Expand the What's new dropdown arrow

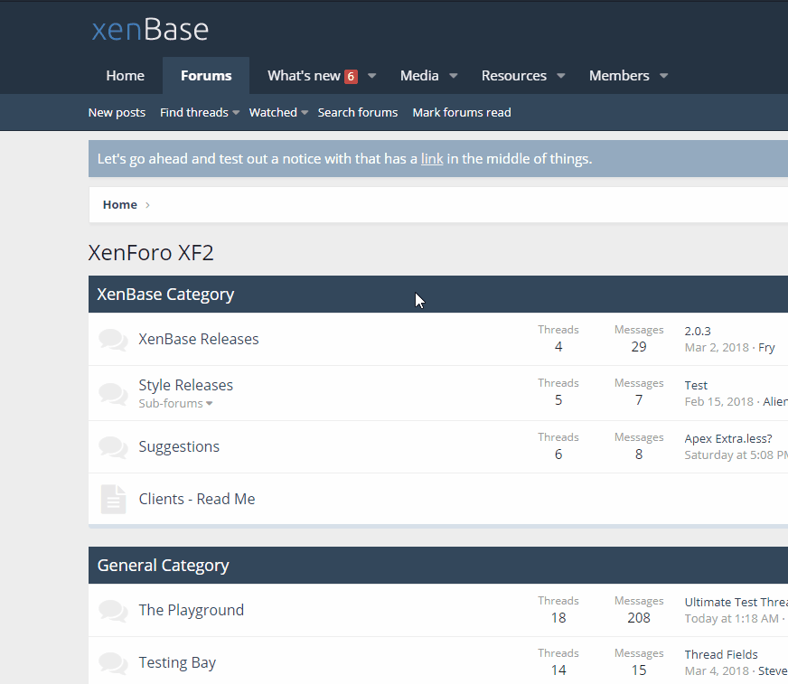(x=372, y=76)
